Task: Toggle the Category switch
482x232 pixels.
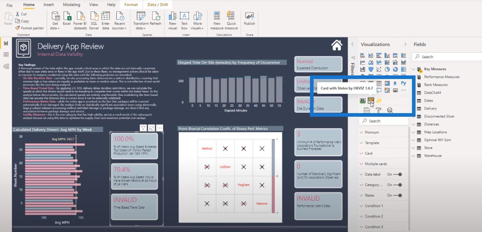Action: tap(398, 185)
